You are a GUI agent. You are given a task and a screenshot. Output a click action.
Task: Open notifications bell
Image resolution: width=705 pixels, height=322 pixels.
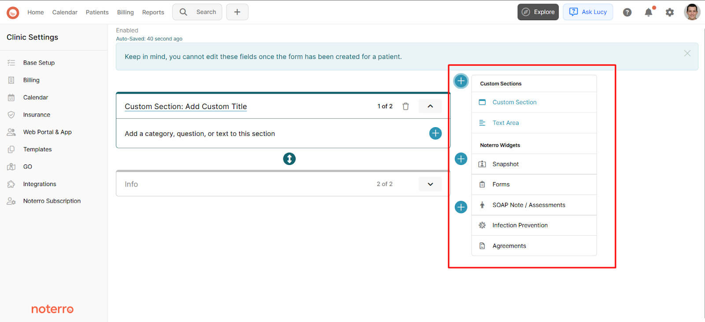point(649,12)
